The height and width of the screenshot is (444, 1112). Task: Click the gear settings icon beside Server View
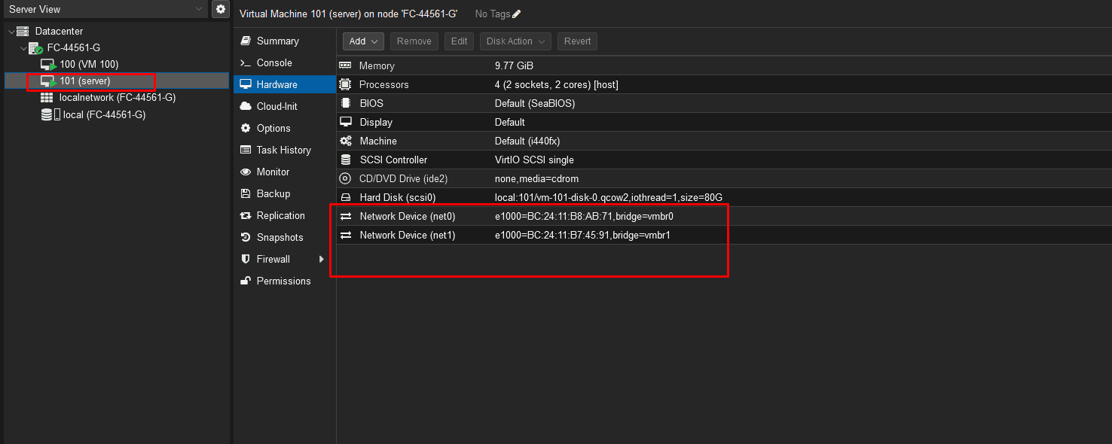(x=220, y=9)
